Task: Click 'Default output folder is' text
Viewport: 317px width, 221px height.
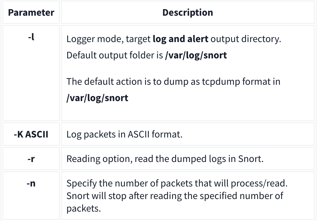Action: point(115,55)
